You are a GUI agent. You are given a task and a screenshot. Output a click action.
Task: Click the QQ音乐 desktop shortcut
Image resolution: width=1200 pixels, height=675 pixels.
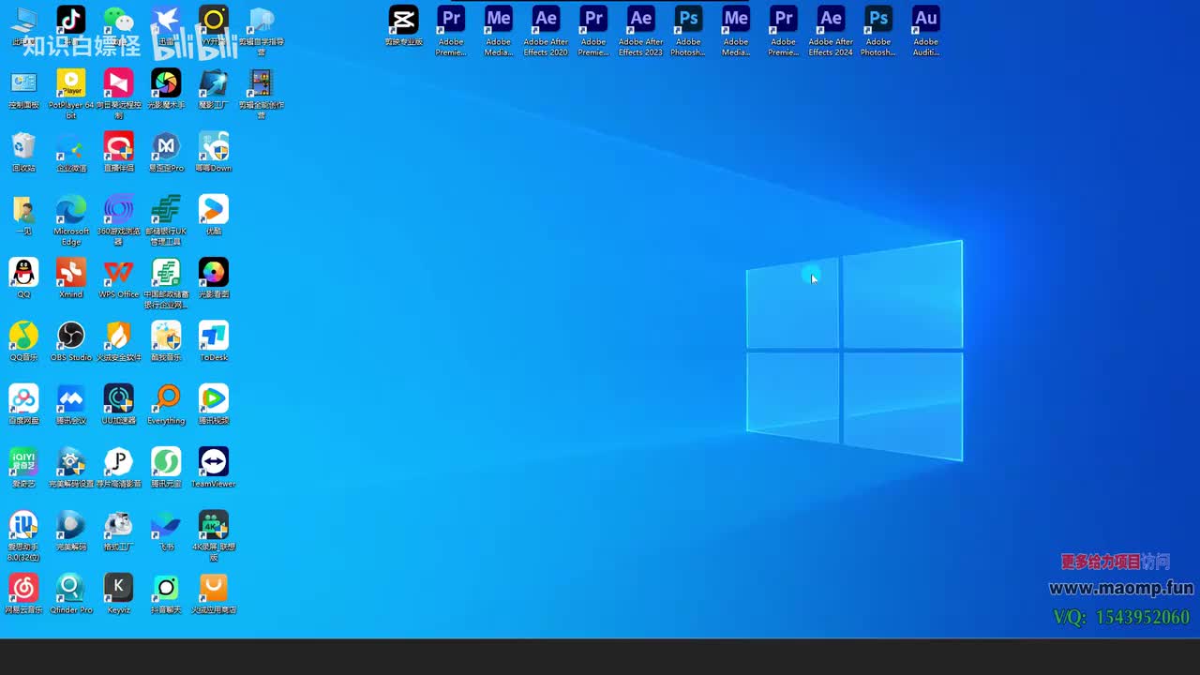23,336
